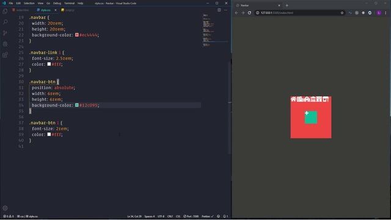The image size is (391, 220).
Task: Click the 'position' property on line 31
Action: point(42,87)
